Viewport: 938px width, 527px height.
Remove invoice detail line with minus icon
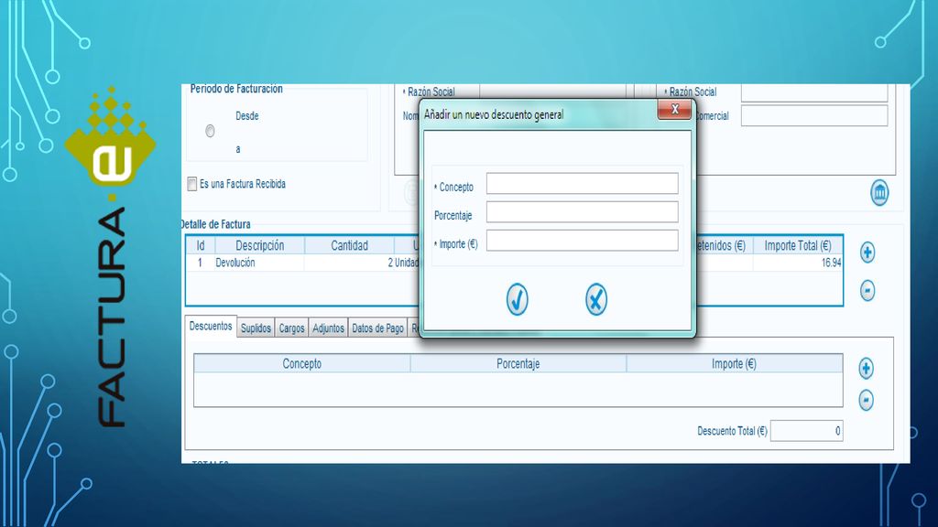867,290
